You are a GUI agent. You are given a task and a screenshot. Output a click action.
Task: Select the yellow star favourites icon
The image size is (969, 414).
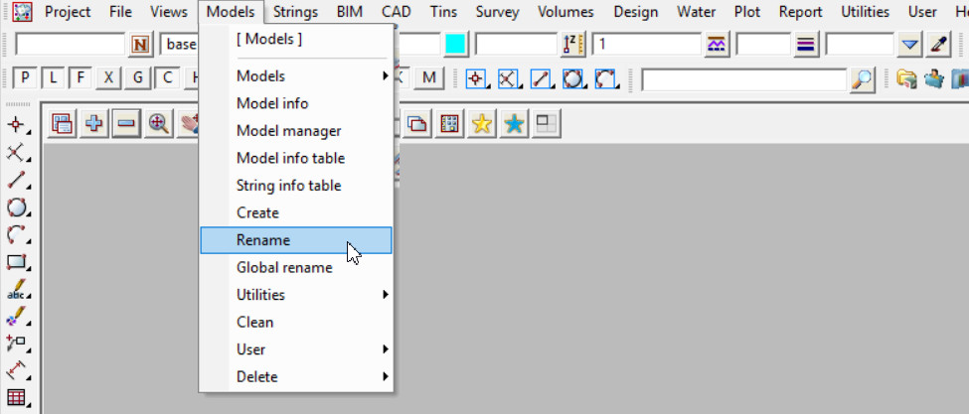point(482,124)
